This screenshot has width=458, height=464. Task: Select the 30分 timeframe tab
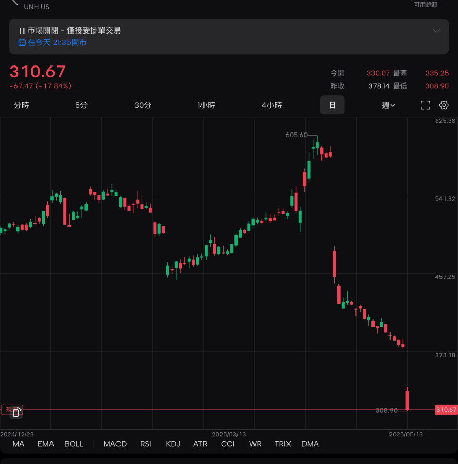[x=143, y=105]
